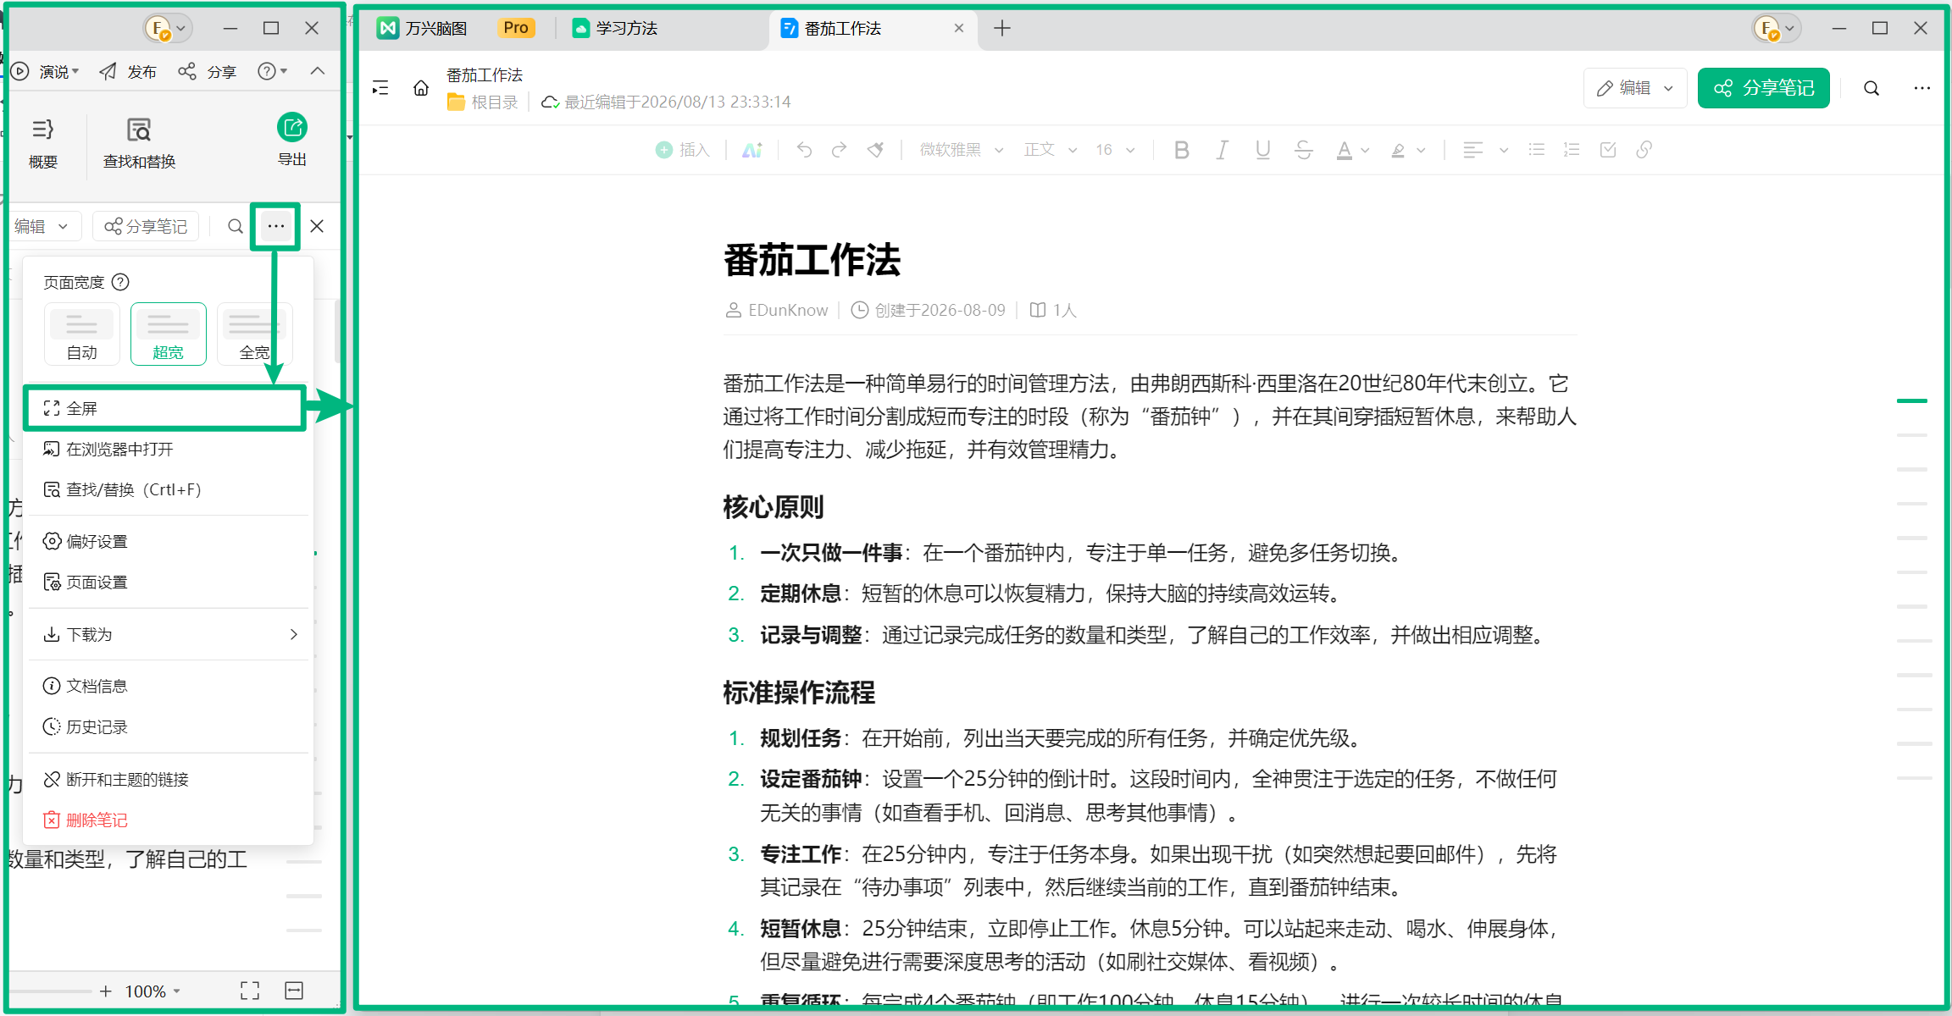
Task: Go to home via the house icon
Action: tap(421, 88)
